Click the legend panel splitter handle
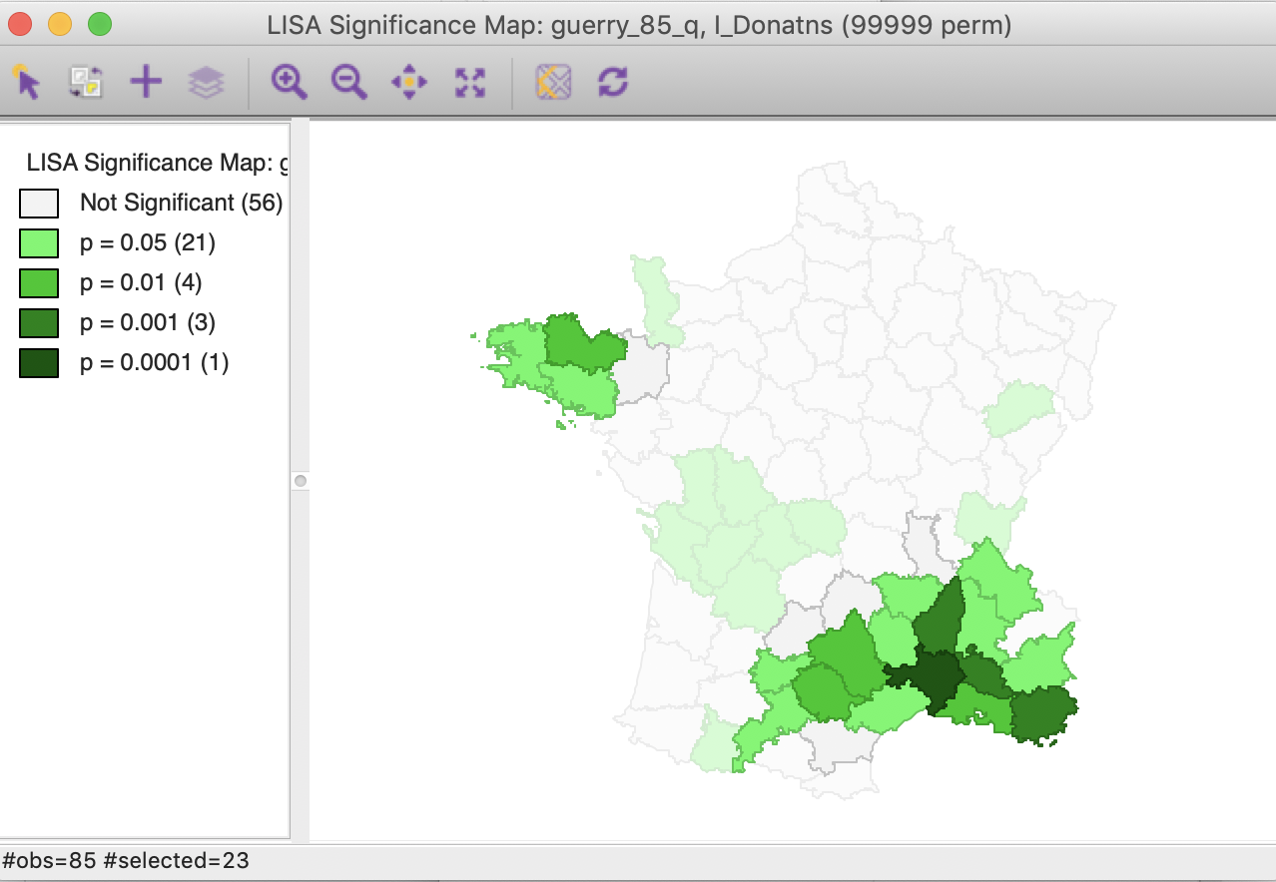This screenshot has width=1276, height=882. point(301,481)
